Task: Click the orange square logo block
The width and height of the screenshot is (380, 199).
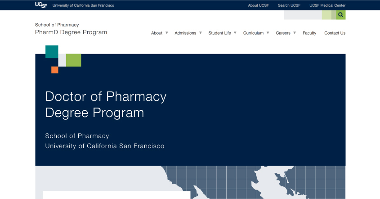Action: (55, 70)
